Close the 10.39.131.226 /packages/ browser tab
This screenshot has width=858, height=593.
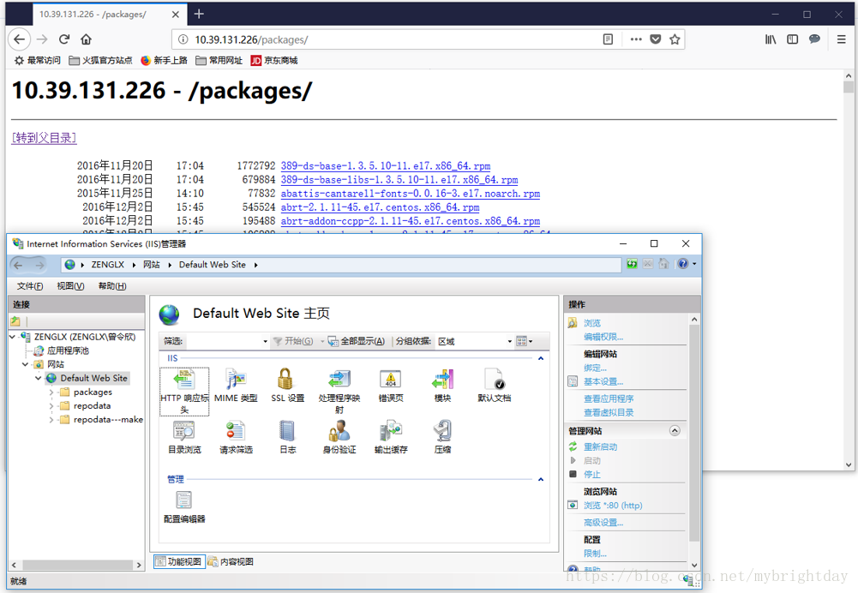coord(176,15)
